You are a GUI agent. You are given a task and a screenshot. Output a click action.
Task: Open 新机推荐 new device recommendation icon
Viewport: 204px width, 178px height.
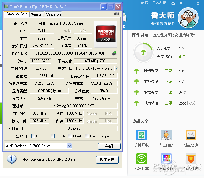[x=191, y=159]
